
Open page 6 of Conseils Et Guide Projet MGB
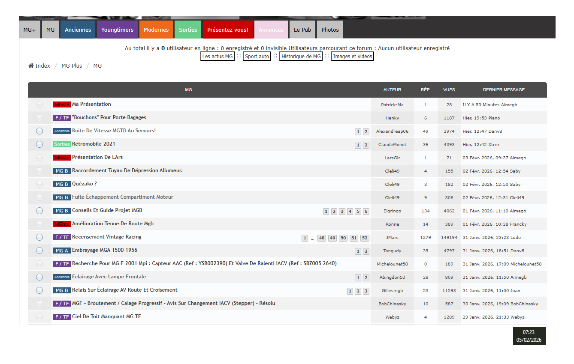(366, 212)
